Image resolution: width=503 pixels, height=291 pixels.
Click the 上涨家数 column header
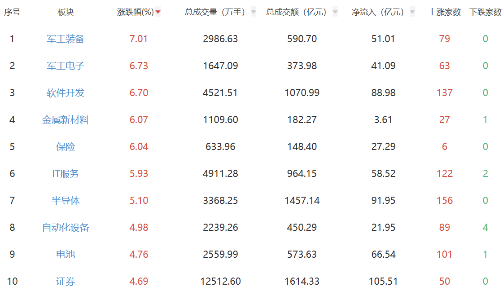coord(445,13)
